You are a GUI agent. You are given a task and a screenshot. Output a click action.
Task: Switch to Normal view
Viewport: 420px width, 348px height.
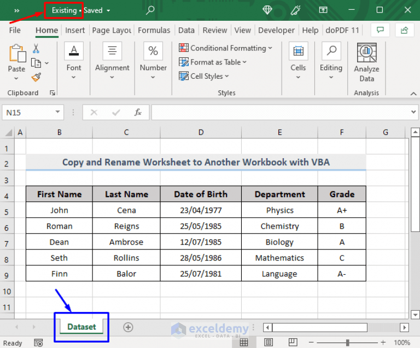point(244,342)
